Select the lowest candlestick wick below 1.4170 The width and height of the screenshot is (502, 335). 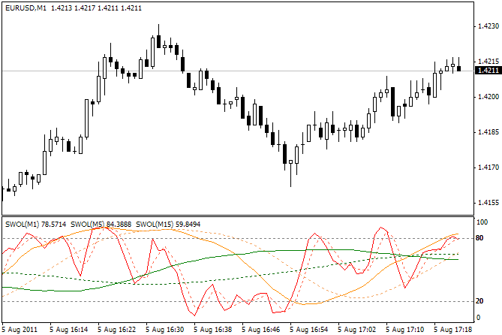tap(290, 180)
